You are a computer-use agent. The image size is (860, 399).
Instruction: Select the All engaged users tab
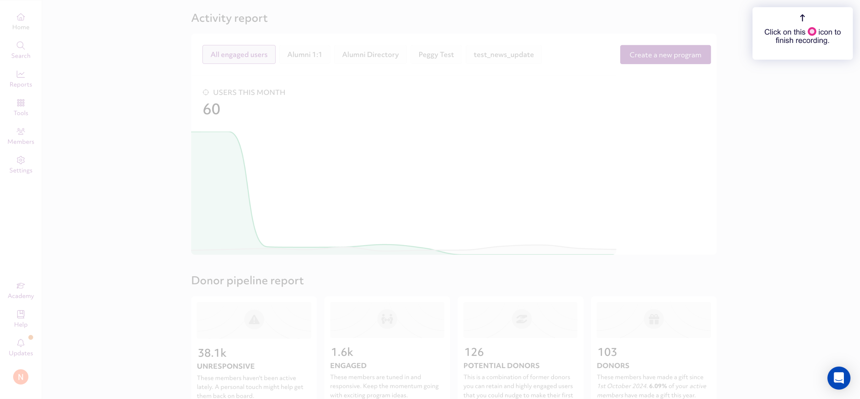tap(239, 54)
